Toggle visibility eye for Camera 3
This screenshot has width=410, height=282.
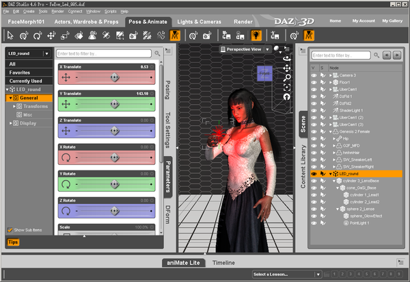click(314, 75)
